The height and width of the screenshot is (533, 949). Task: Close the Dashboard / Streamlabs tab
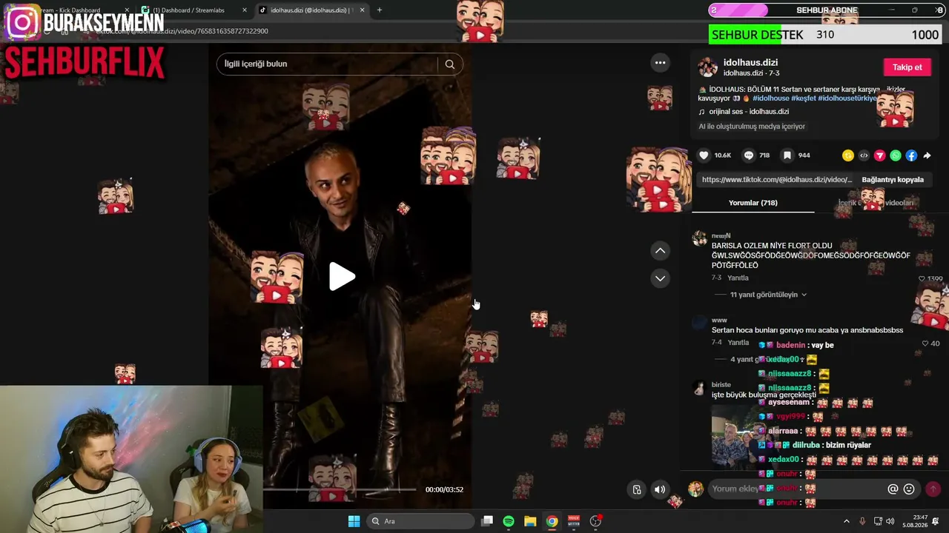(x=245, y=10)
